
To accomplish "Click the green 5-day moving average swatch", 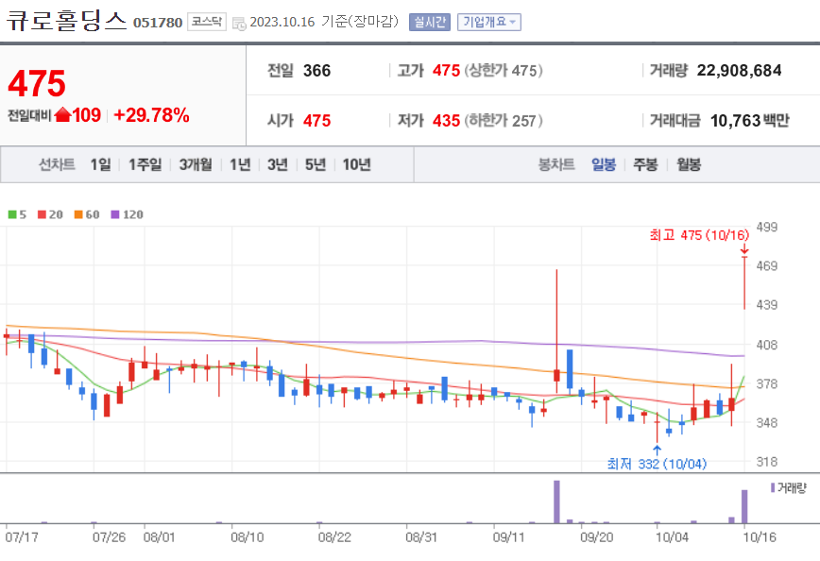I will pyautogui.click(x=12, y=214).
